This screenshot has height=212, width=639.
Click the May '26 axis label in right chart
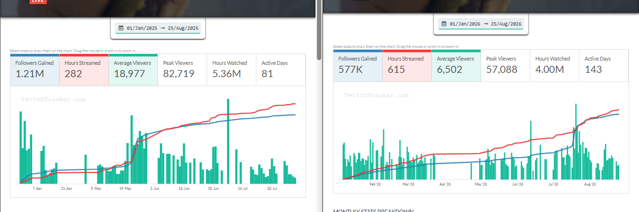481,184
